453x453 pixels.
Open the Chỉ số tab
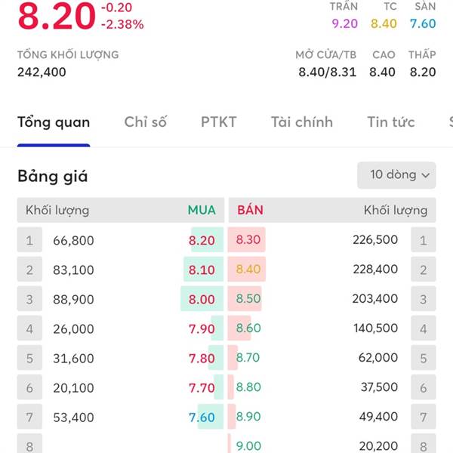[145, 122]
